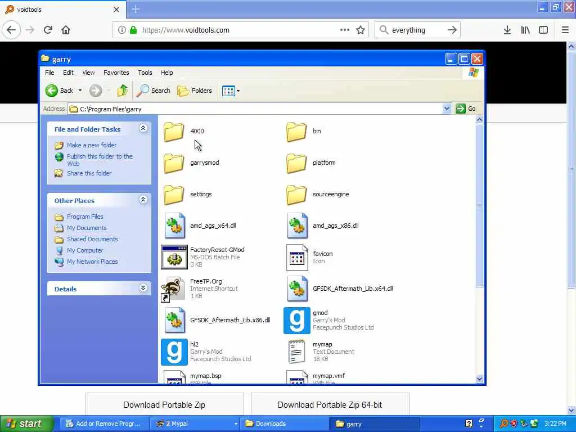Open My Computer link
This screenshot has width=576, height=432.
click(85, 250)
